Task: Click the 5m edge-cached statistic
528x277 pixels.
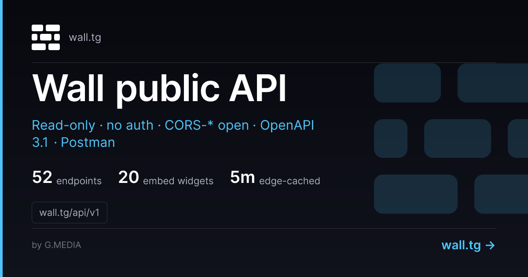Action: [x=275, y=178]
